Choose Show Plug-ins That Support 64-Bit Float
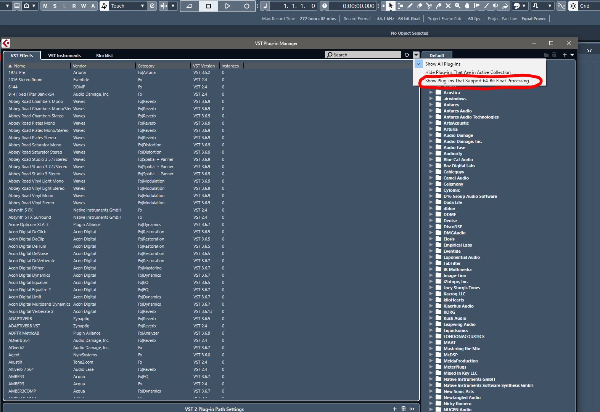The image size is (600, 412). [x=479, y=81]
